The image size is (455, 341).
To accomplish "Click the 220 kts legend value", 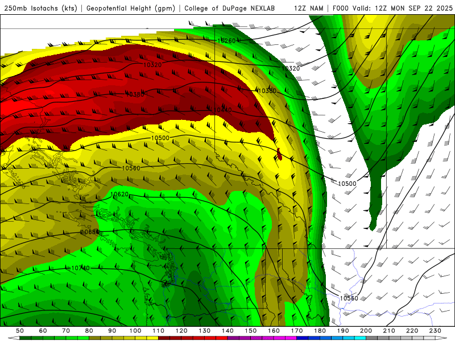I will (x=412, y=331).
